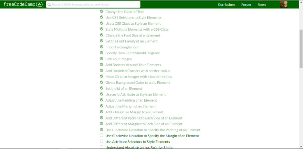The width and height of the screenshot is (303, 149).
Task: Click checkmark beside Use CSS Selectors to Style Elements
Action: tap(102, 17)
